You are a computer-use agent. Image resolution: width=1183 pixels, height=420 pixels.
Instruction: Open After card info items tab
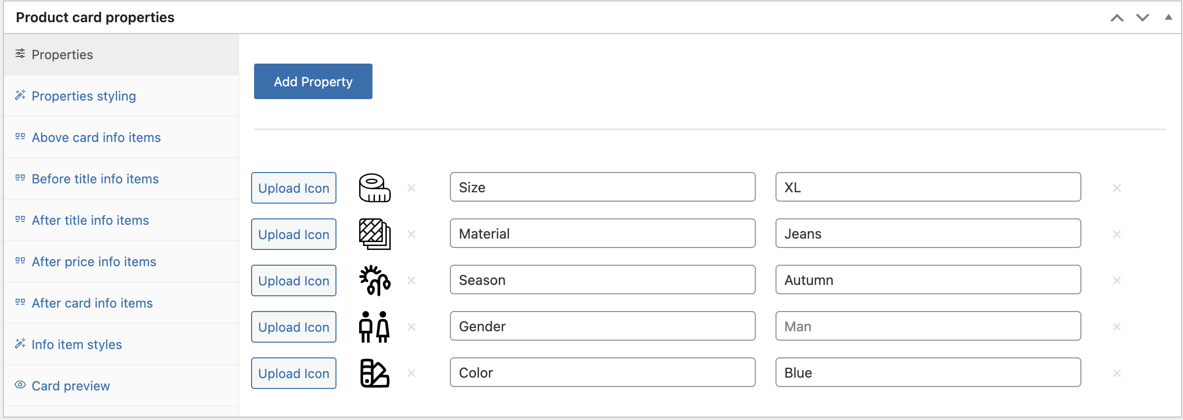(x=121, y=303)
